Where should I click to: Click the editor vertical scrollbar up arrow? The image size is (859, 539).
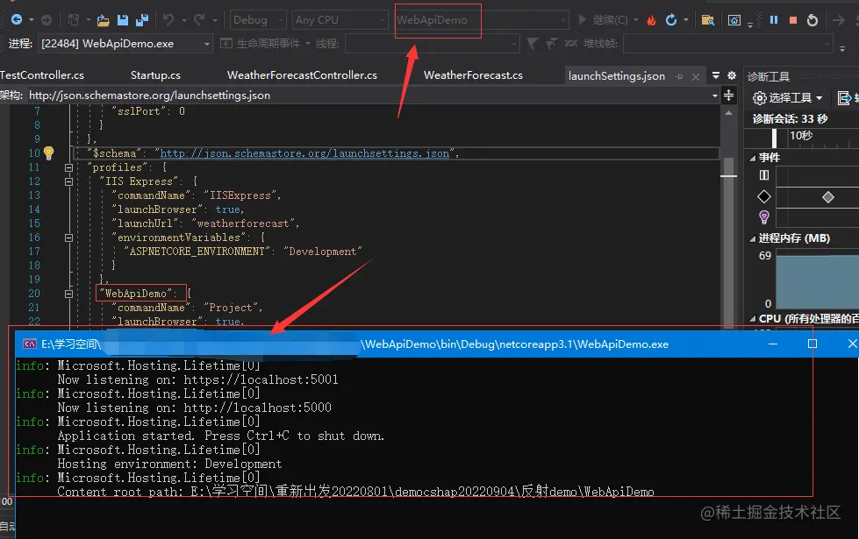point(728,113)
